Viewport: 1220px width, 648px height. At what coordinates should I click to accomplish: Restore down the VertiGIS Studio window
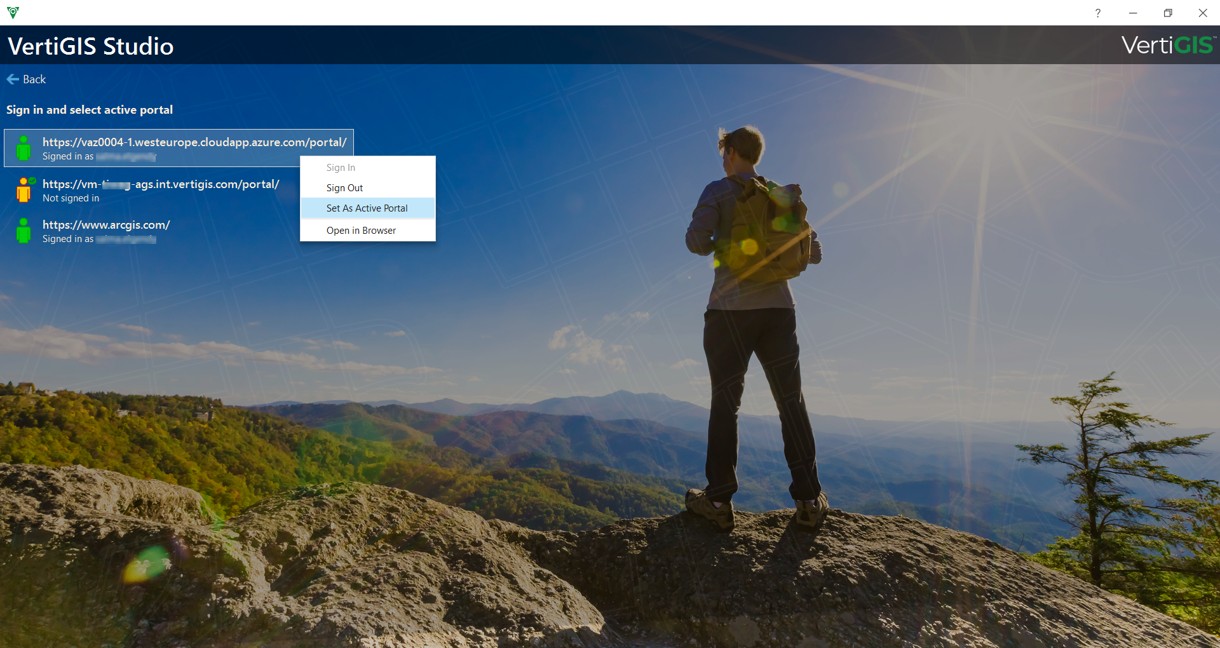pos(1168,13)
